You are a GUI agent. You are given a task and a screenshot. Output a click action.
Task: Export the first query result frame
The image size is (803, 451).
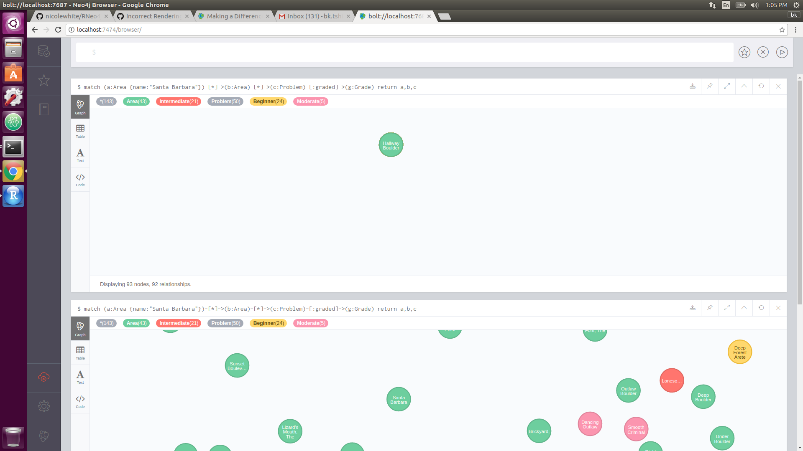click(x=692, y=86)
